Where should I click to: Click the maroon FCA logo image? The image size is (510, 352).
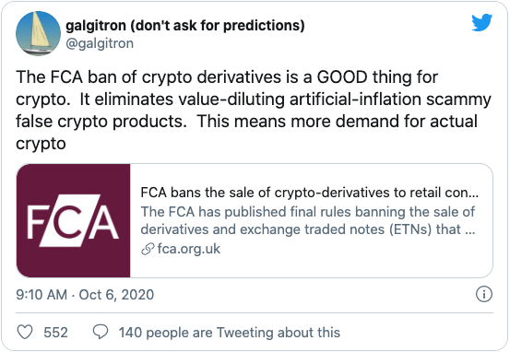coord(73,220)
